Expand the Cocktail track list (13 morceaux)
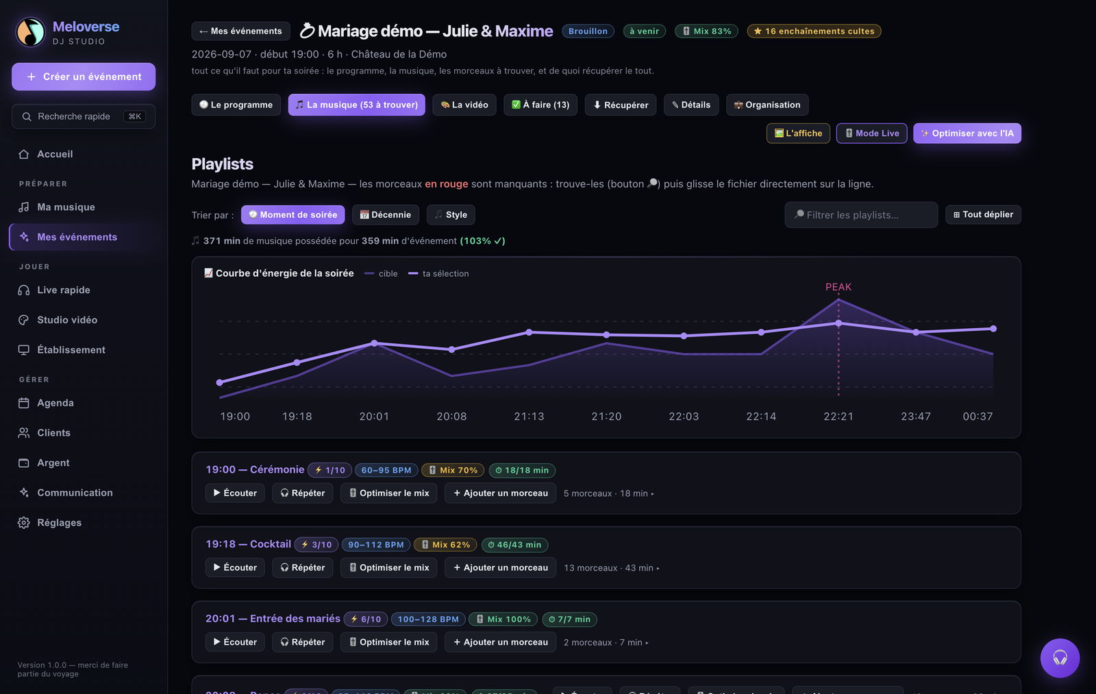Image resolution: width=1096 pixels, height=694 pixels. click(612, 568)
